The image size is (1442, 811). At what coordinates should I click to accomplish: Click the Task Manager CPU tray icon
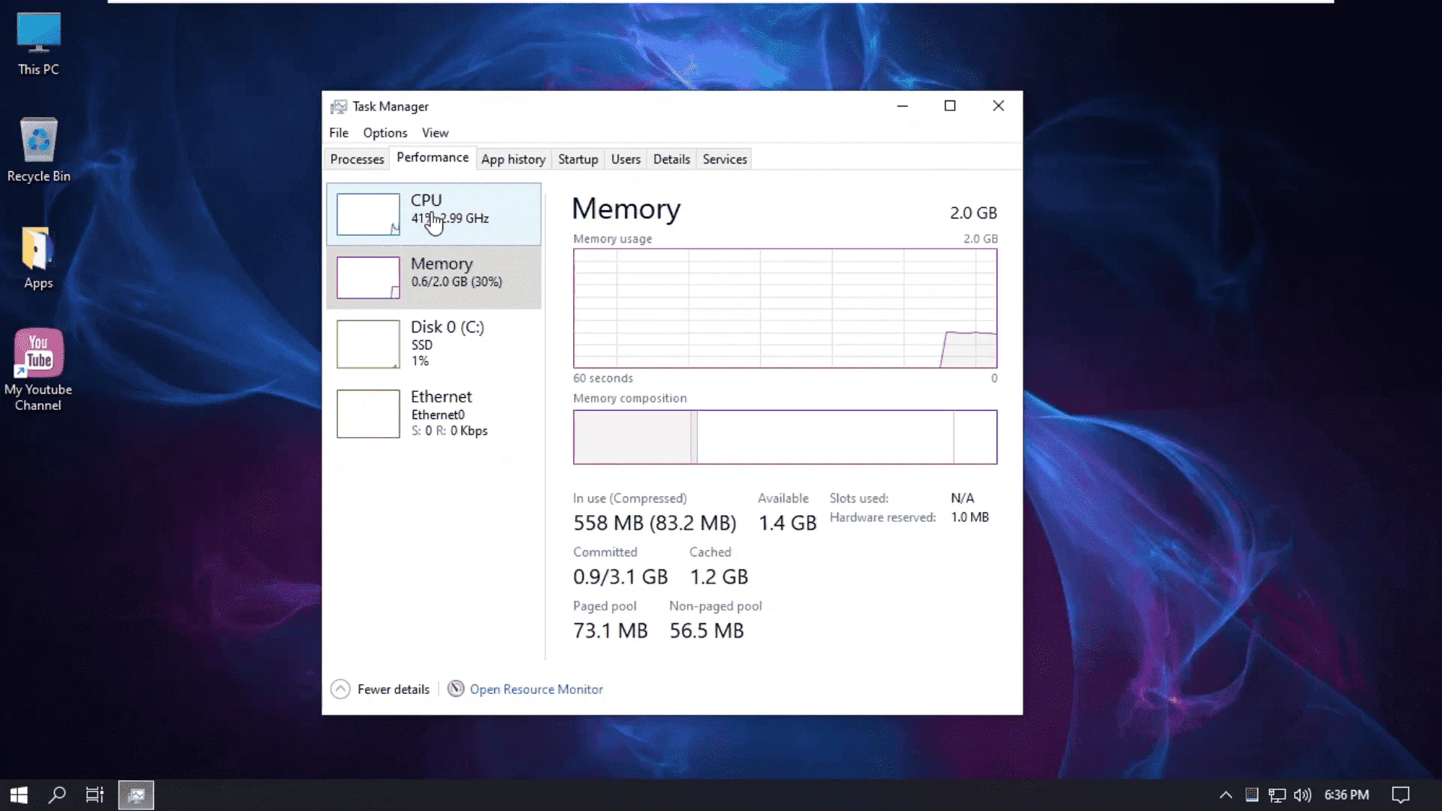tap(1251, 794)
